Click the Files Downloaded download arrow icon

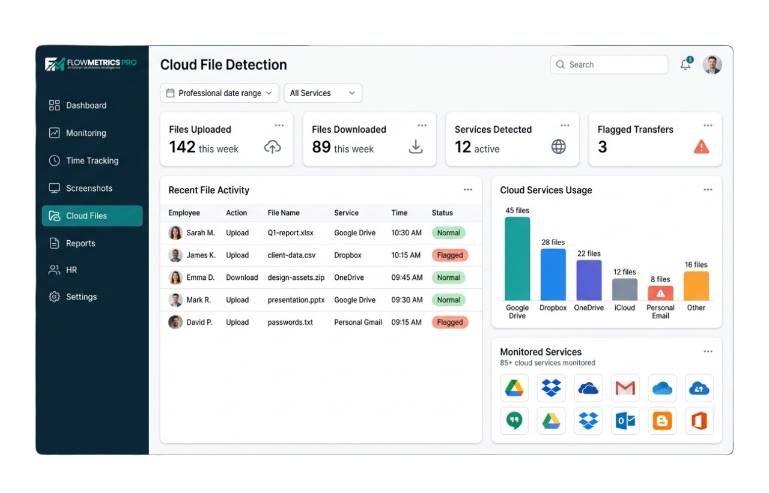point(416,147)
